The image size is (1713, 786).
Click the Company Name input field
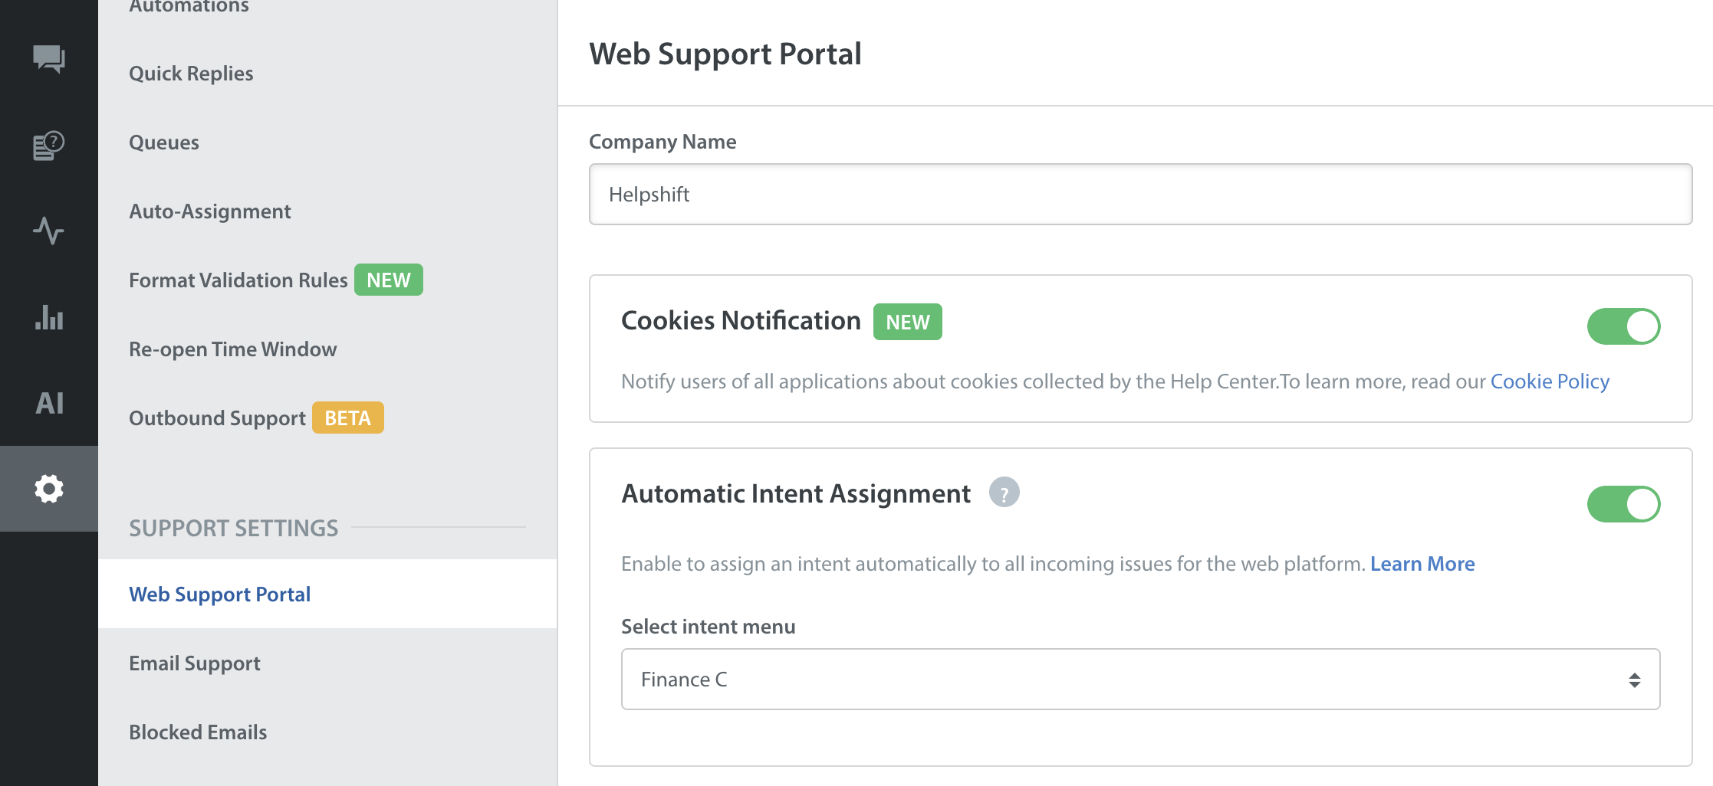tap(1140, 195)
